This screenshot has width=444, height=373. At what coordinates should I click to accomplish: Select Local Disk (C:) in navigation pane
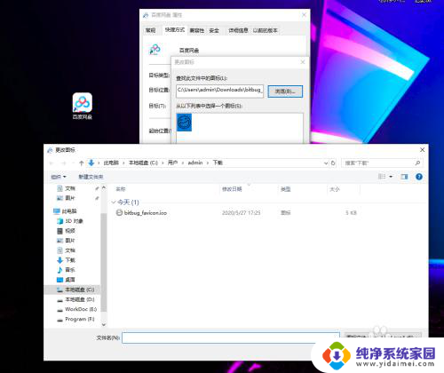click(75, 290)
